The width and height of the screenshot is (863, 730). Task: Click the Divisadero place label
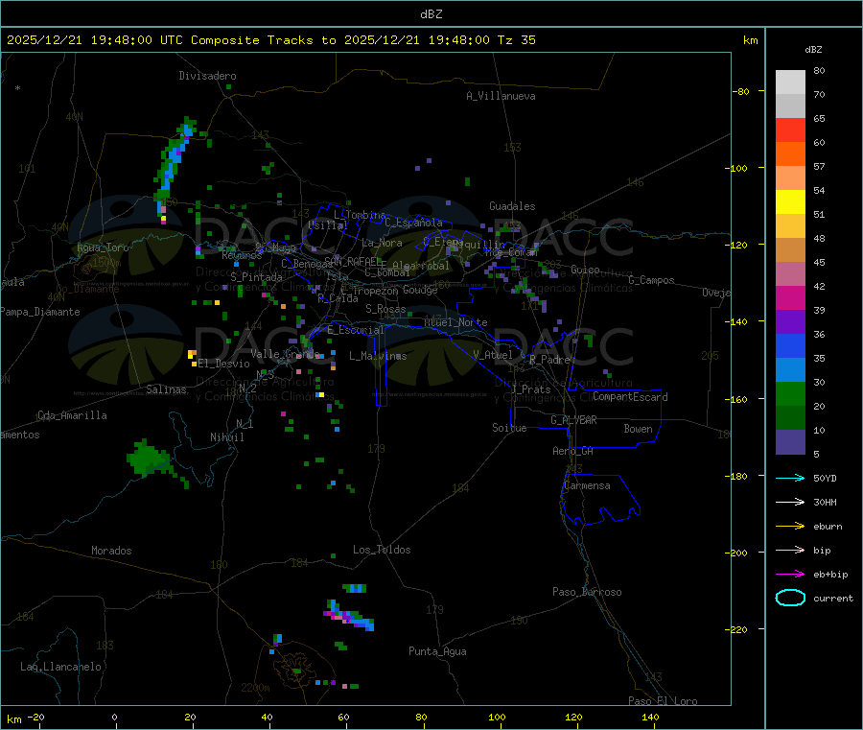(207, 76)
